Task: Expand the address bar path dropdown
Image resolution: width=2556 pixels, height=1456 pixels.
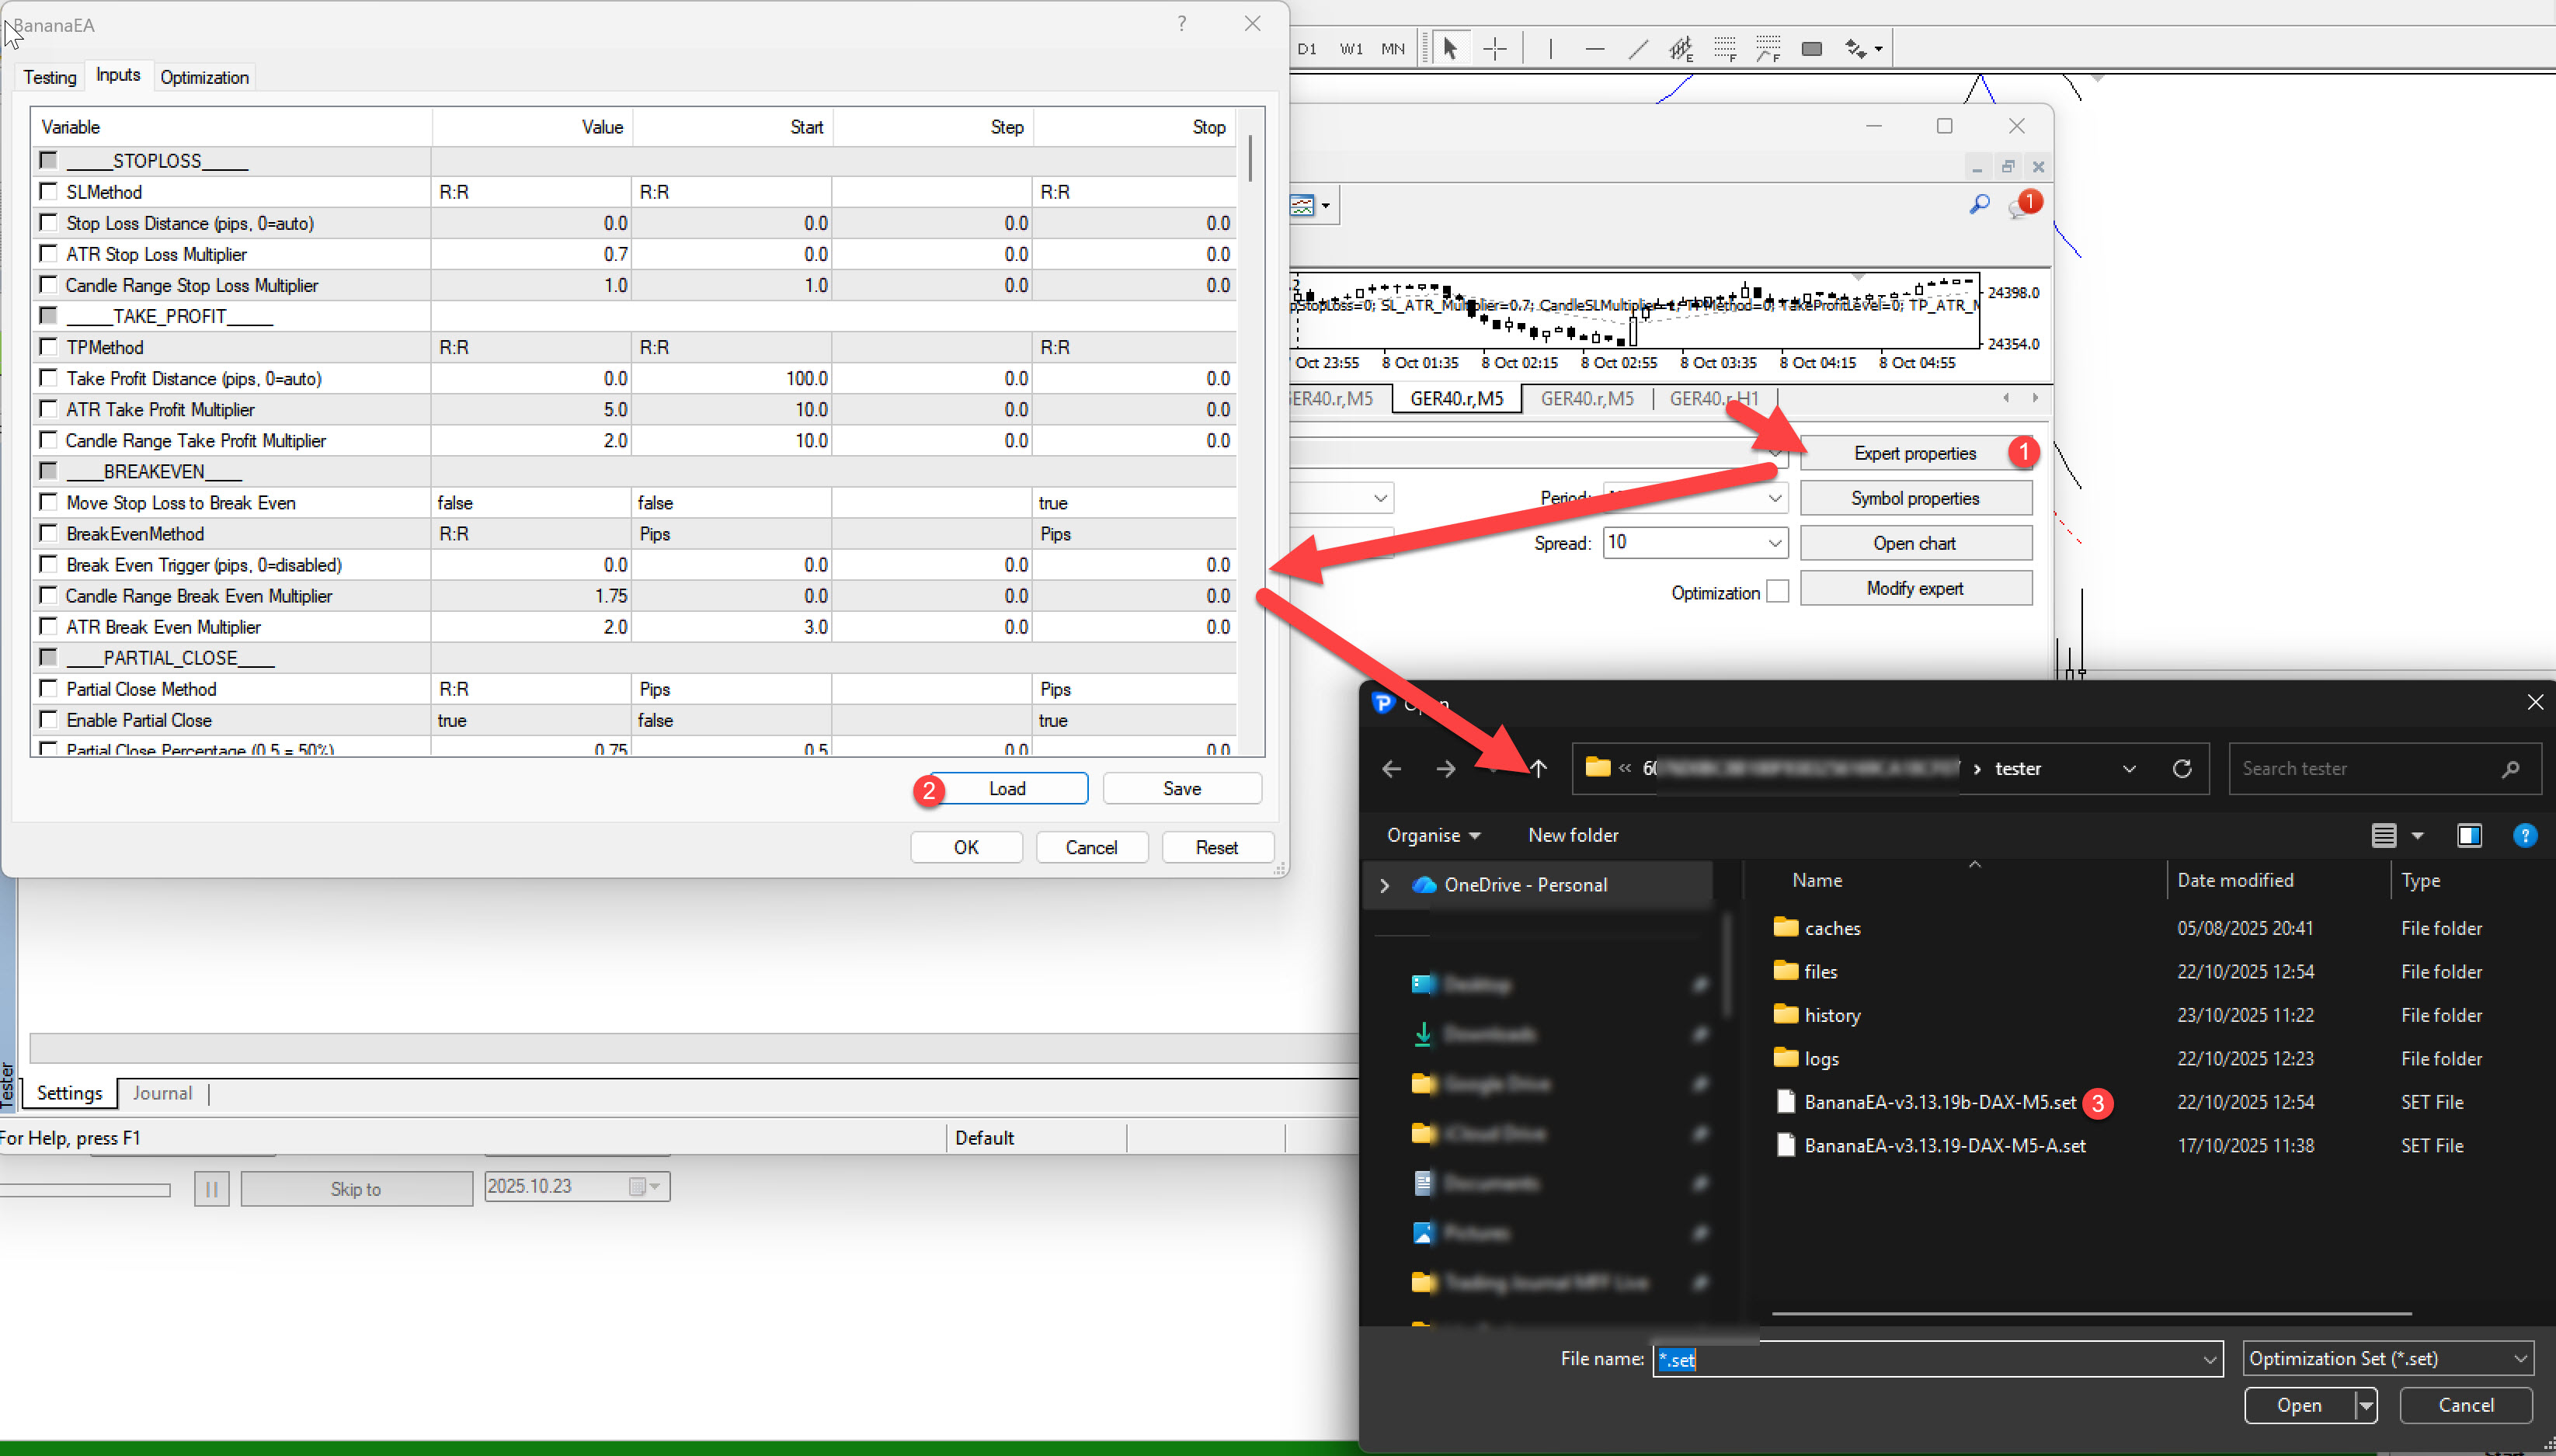Action: click(2130, 768)
